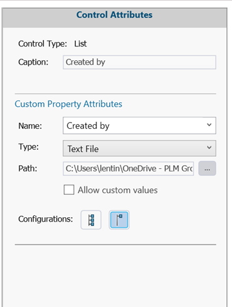232x307 pixels.
Task: Click the 'Configurations:' label
Action: pos(46,219)
